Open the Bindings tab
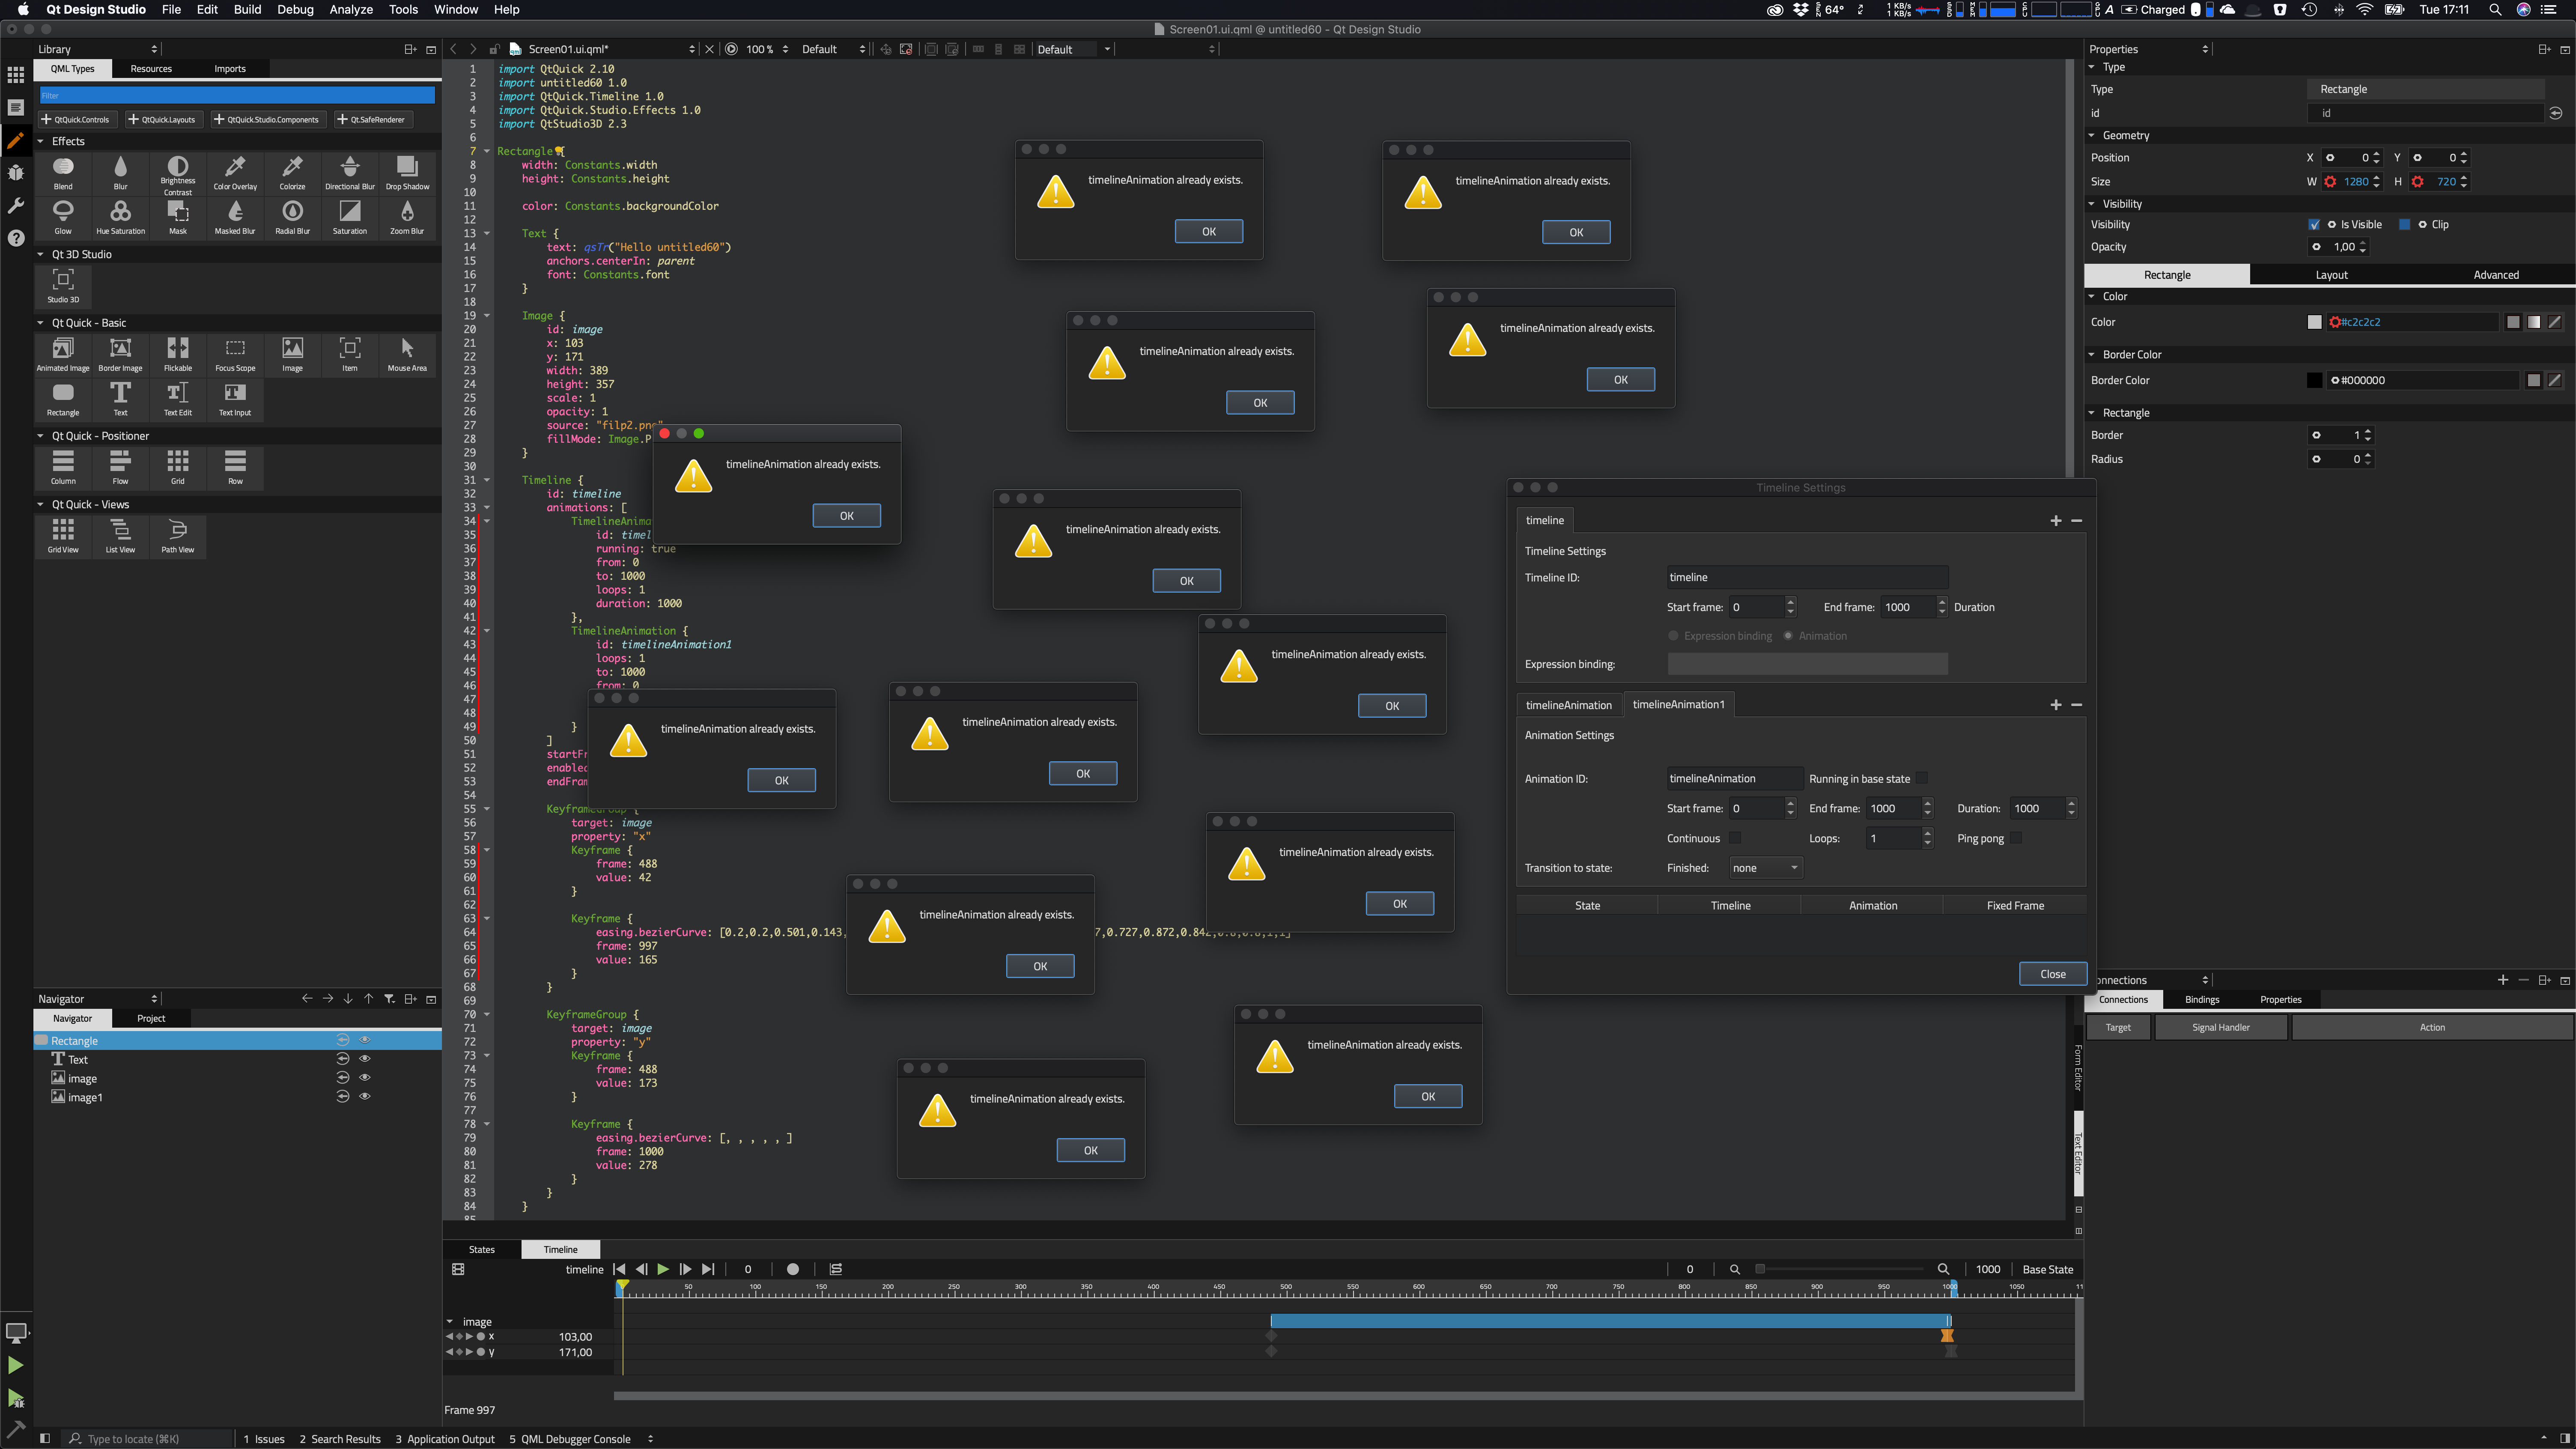This screenshot has width=2576, height=1449. 2202,999
